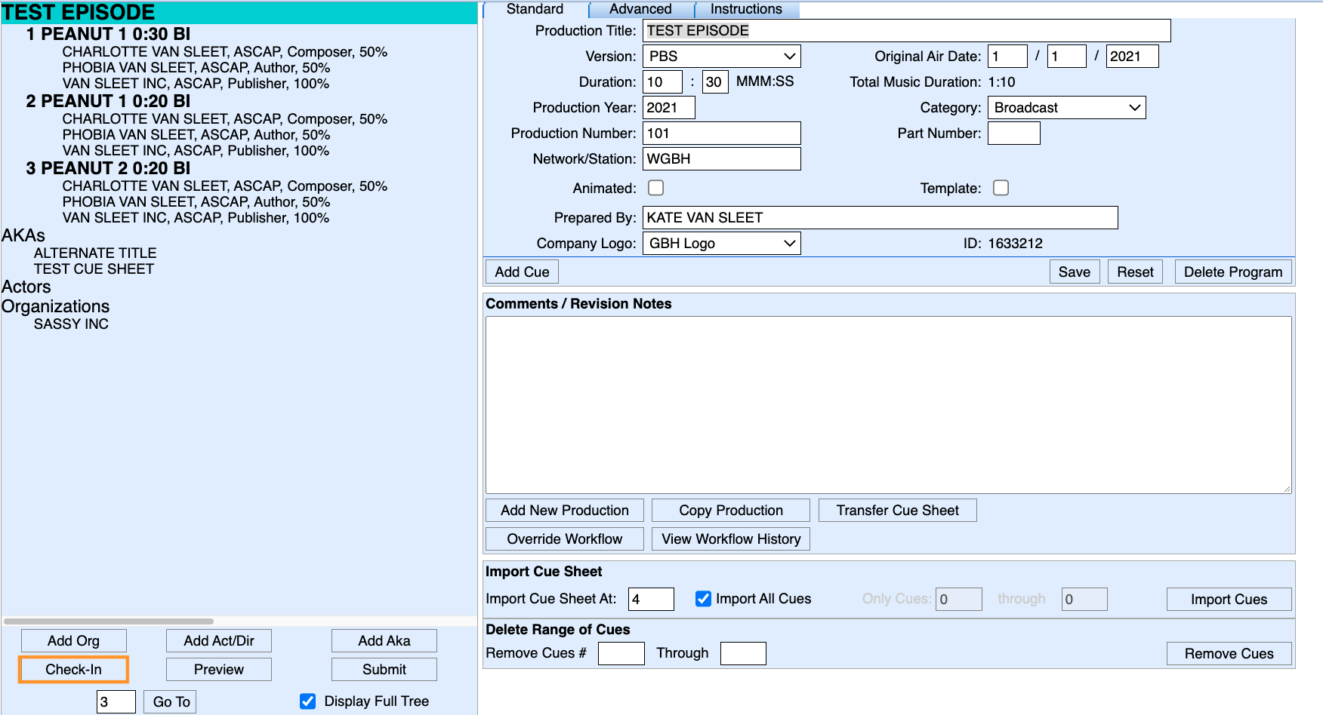The image size is (1323, 715).
Task: Click Add Aka button
Action: tap(384, 641)
